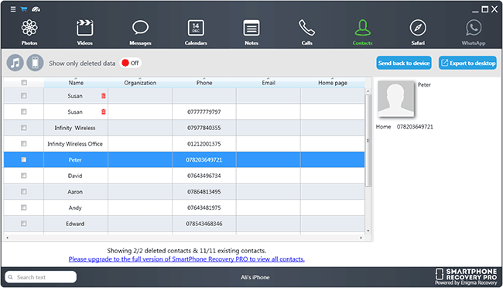This screenshot has width=503, height=288.
Task: Tick the David row checkbox
Action: [24, 176]
